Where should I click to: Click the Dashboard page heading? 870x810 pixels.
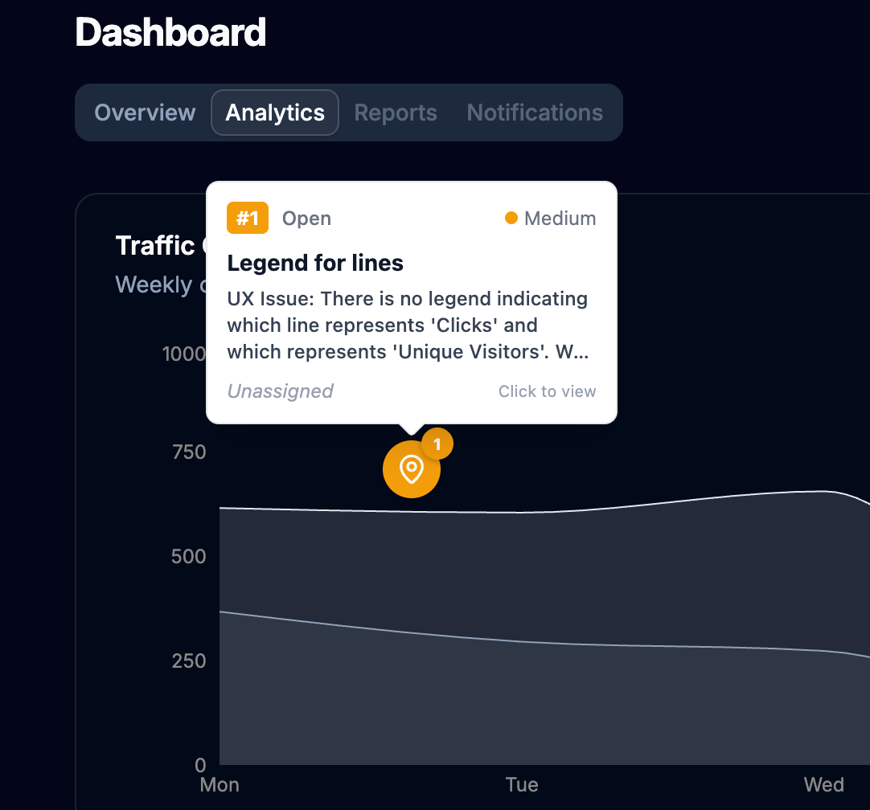[x=170, y=32]
